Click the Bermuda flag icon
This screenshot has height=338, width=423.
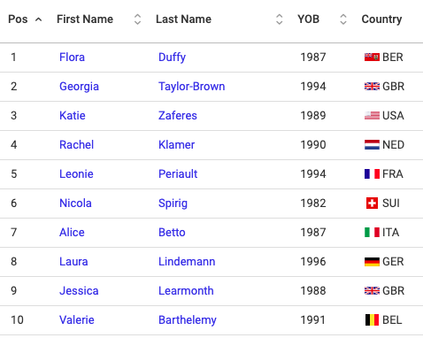pos(372,57)
